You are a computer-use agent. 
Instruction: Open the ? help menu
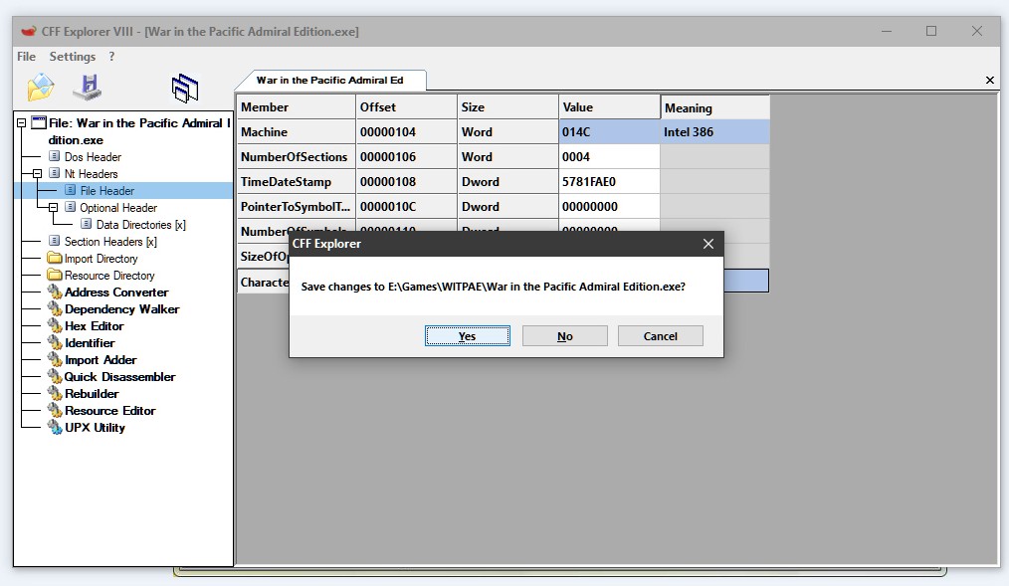point(112,57)
